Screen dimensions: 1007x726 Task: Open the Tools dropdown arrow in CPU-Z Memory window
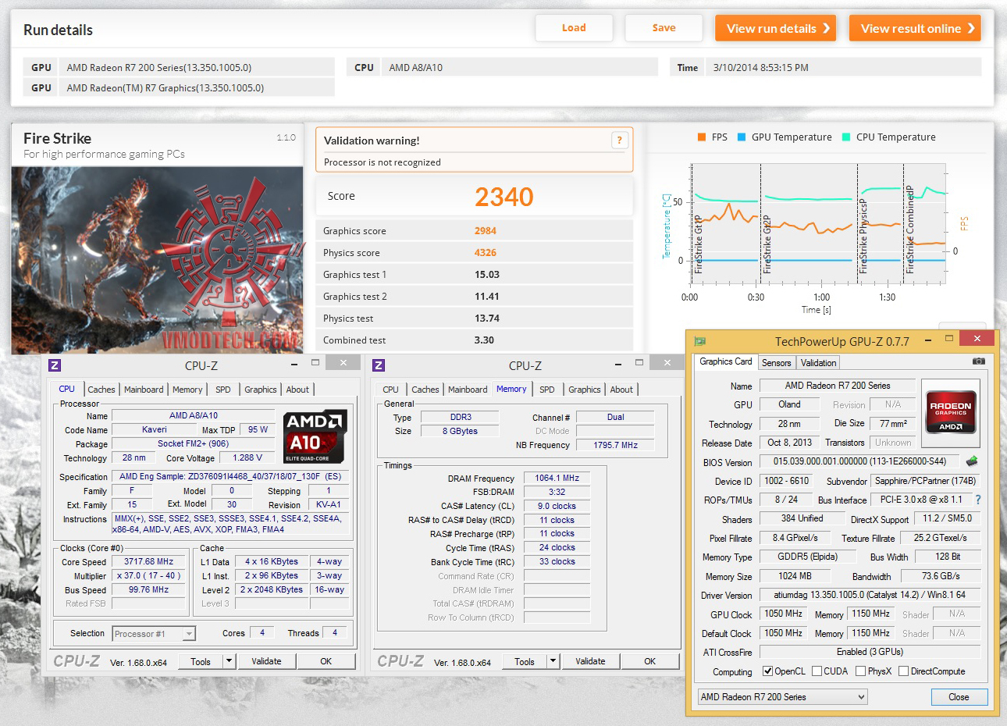pos(553,661)
